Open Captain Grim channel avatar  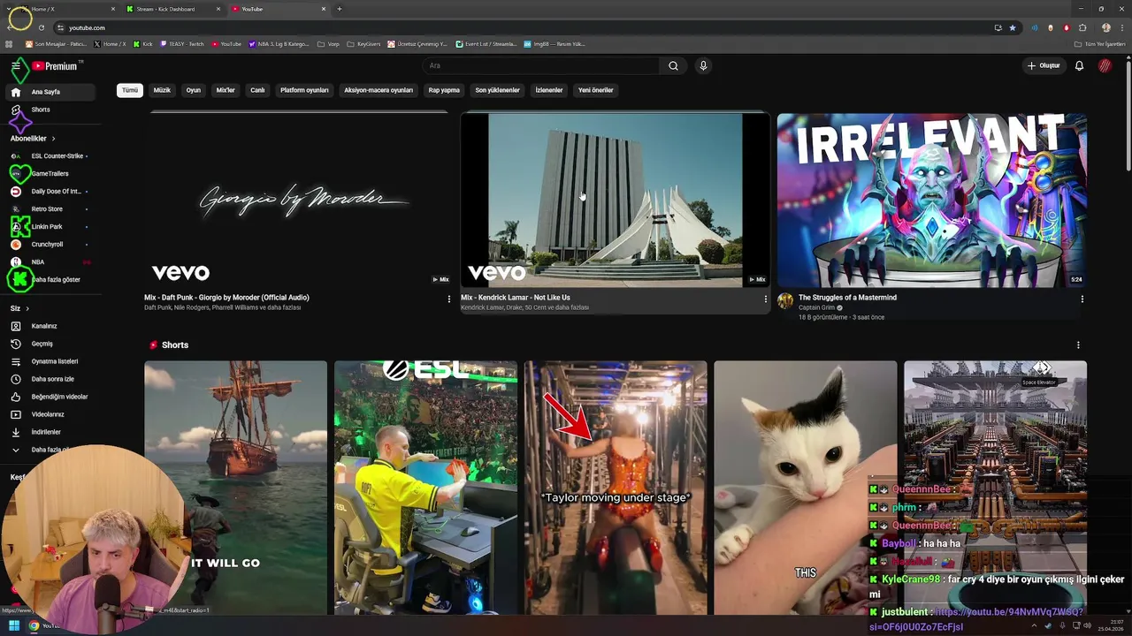(785, 301)
